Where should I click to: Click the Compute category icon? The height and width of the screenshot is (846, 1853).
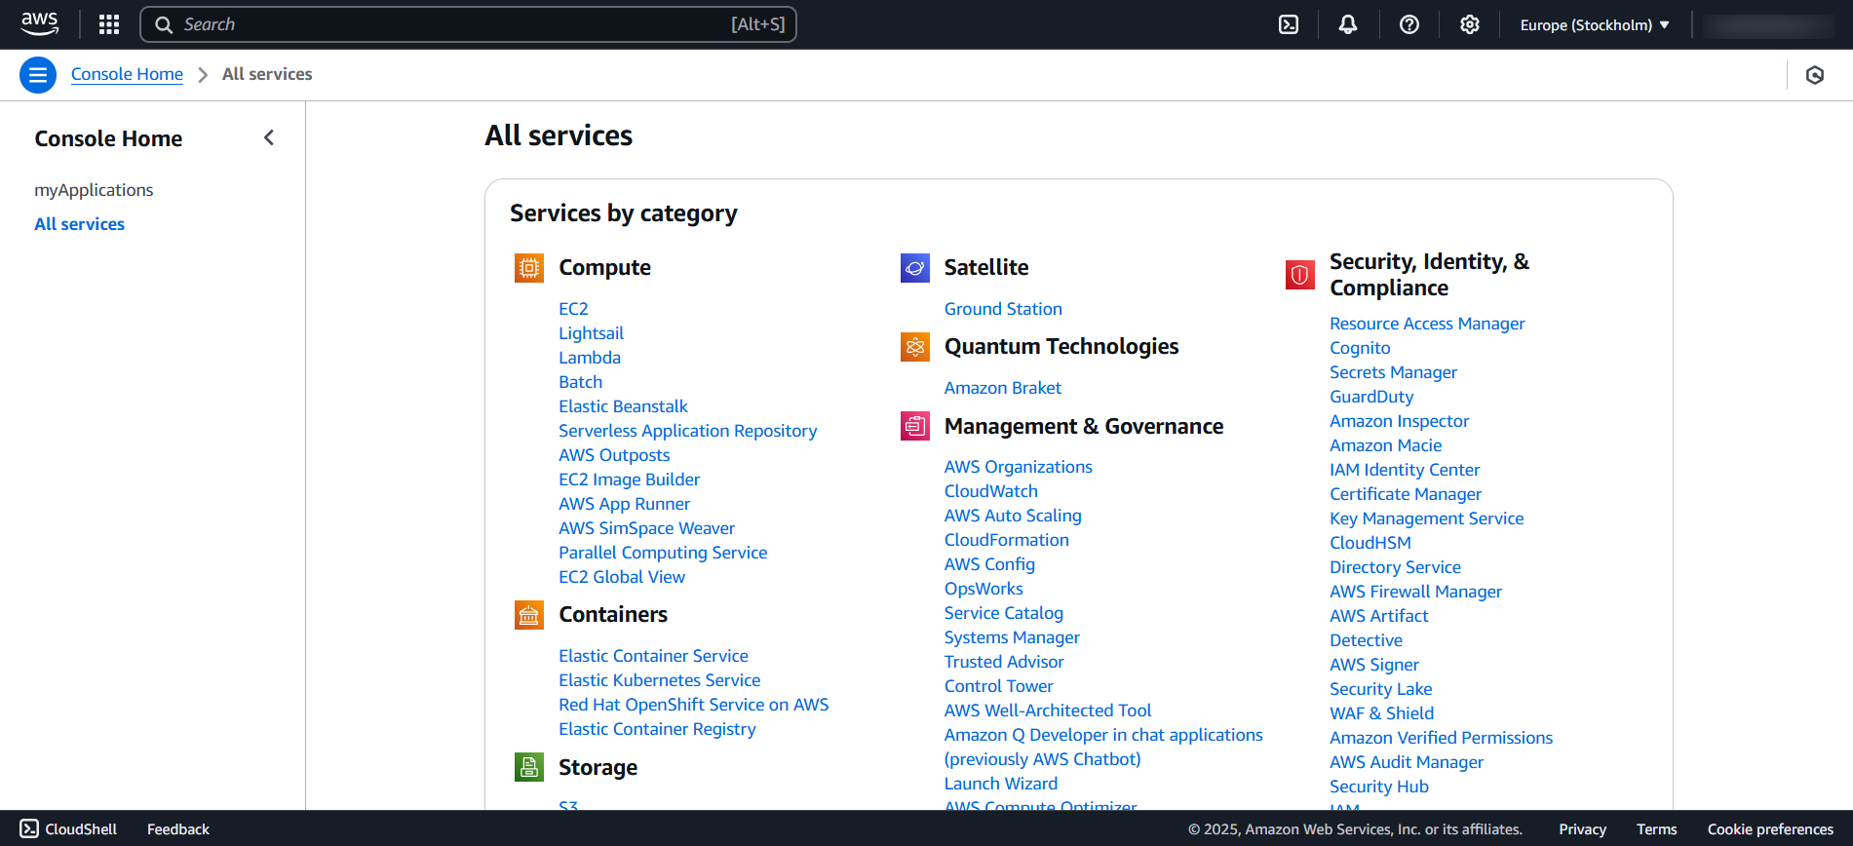coord(529,268)
